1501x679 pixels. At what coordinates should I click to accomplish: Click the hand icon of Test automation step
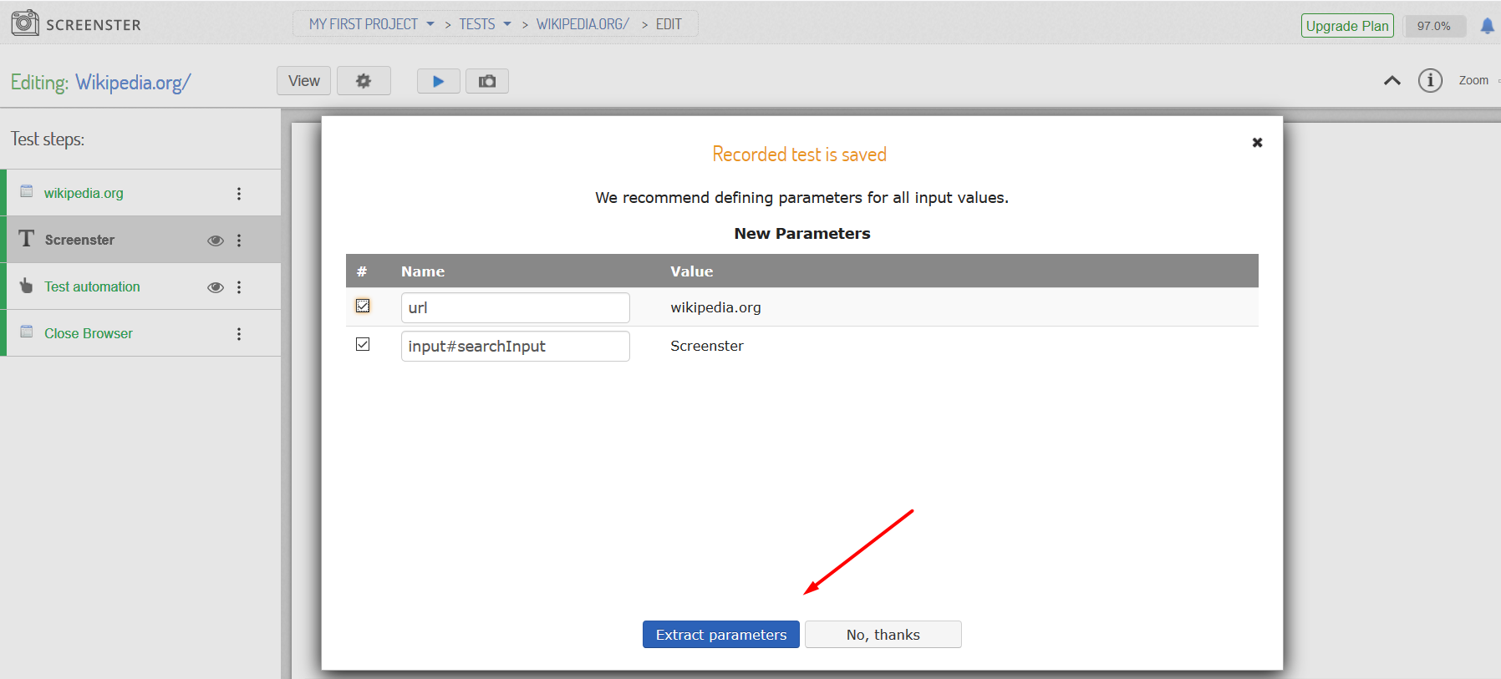point(27,286)
